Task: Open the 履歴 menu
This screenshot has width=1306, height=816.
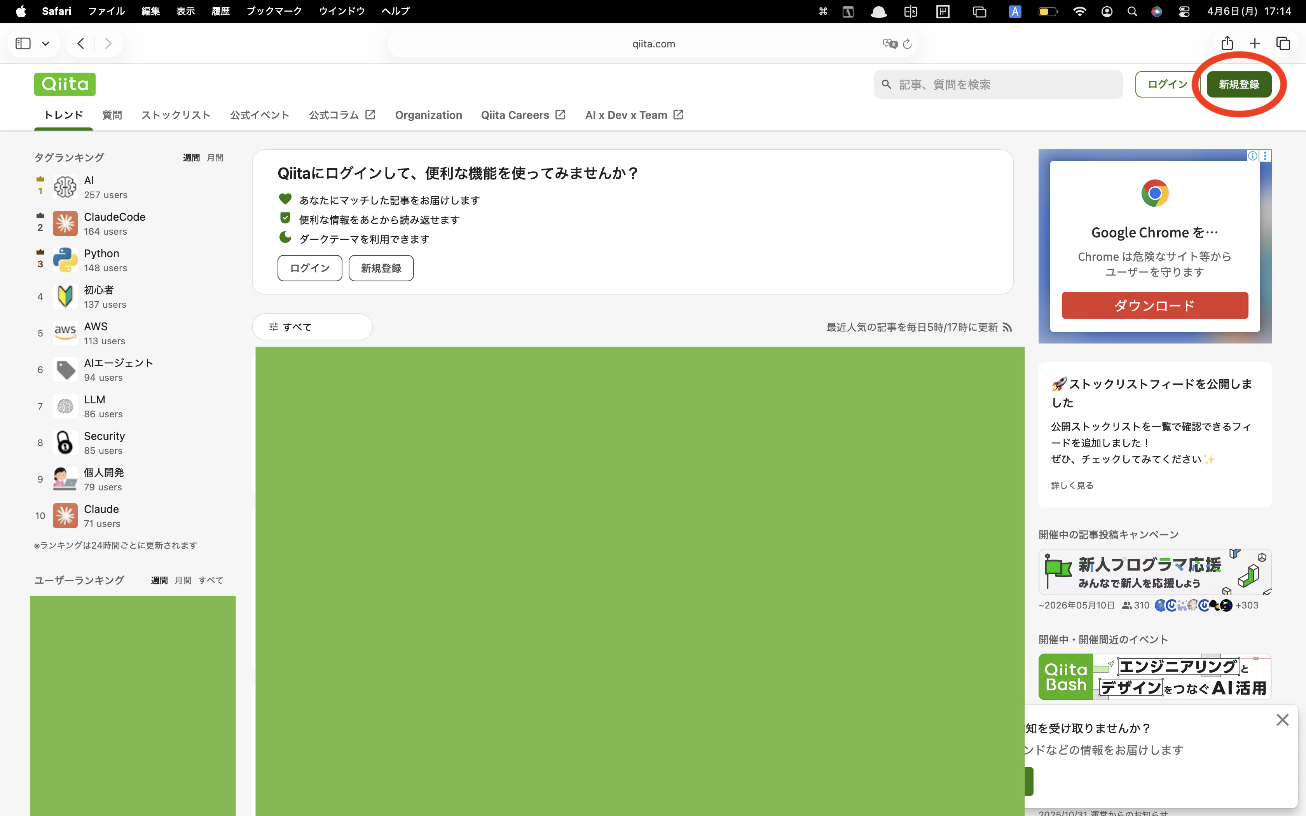Action: point(220,11)
